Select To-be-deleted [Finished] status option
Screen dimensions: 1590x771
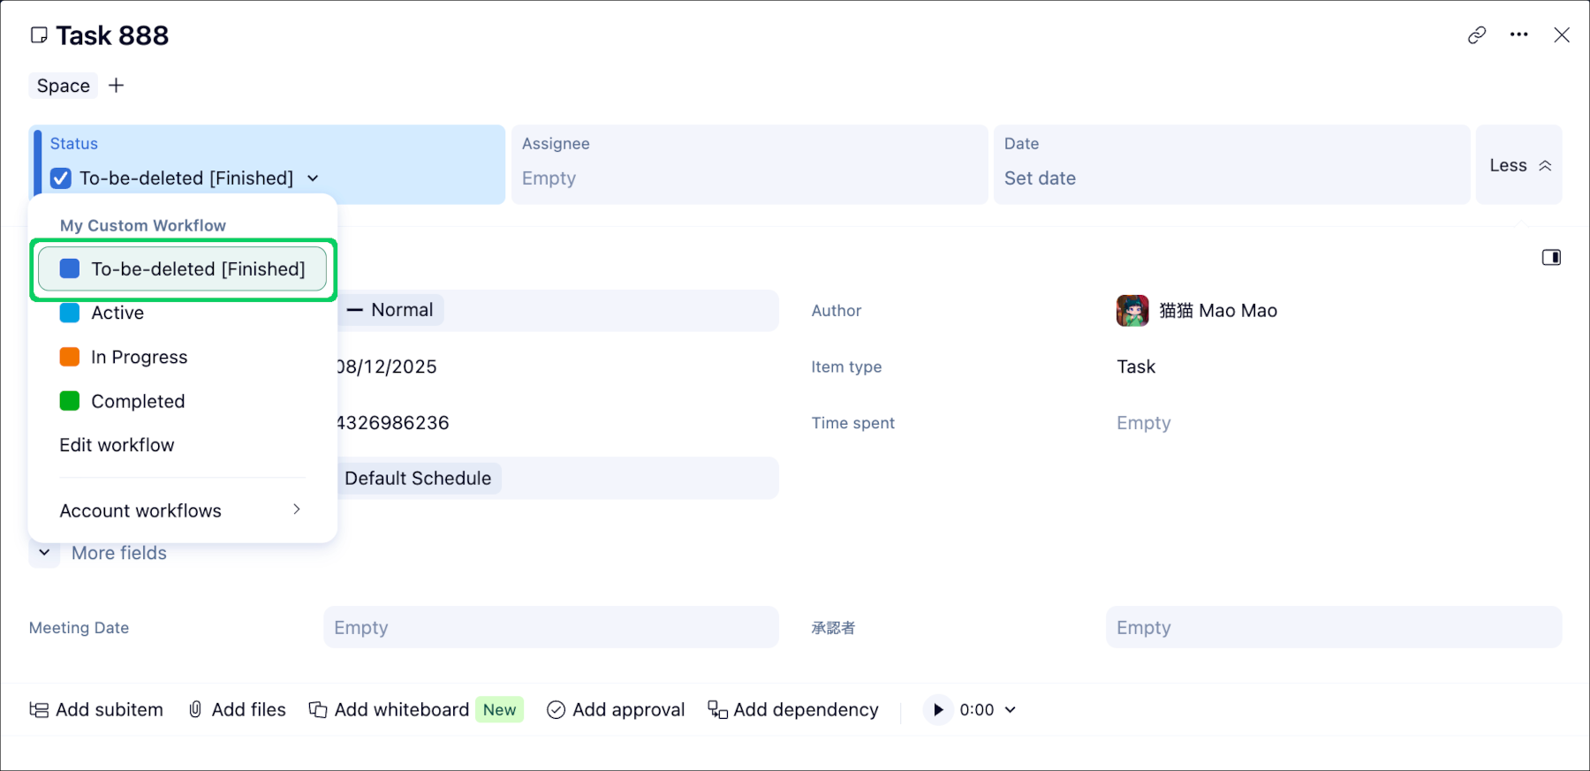(x=183, y=269)
